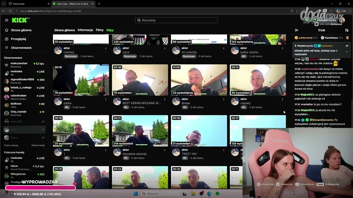The image size is (353, 198).
Task: Click the KICK logo
Action: click(x=21, y=20)
